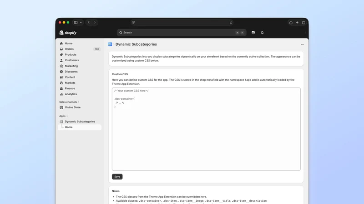
Task: Click inside the Custom CSS text area
Action: coord(206,129)
